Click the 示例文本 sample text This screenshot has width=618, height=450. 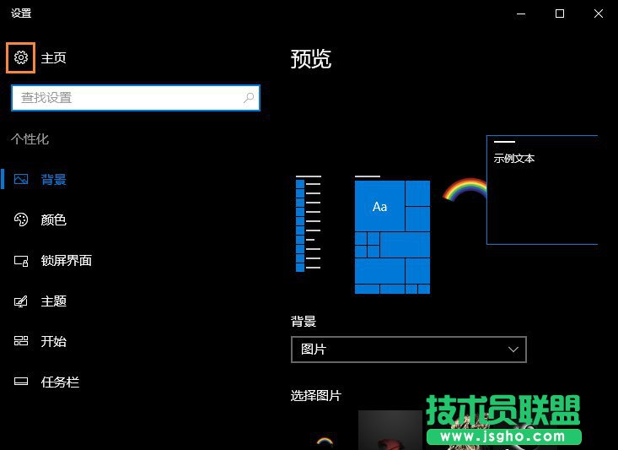pyautogui.click(x=514, y=159)
